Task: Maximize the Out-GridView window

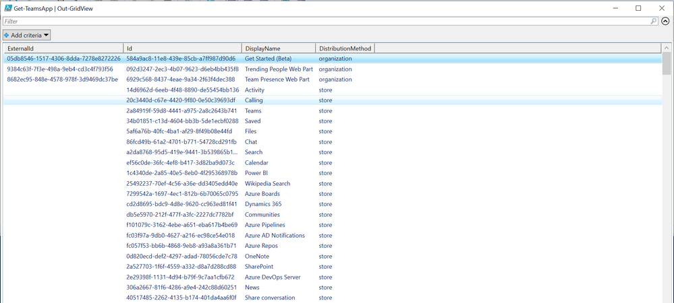Action: pos(638,7)
